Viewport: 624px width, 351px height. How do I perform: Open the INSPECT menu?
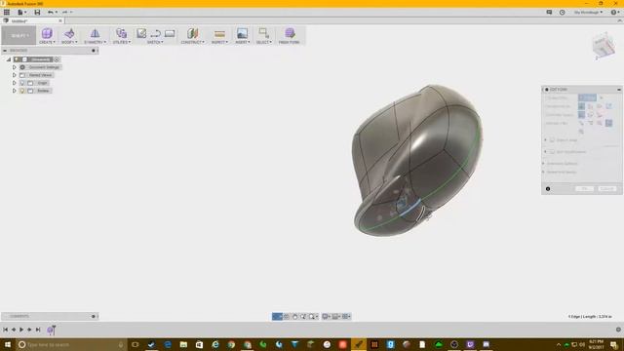tap(219, 42)
